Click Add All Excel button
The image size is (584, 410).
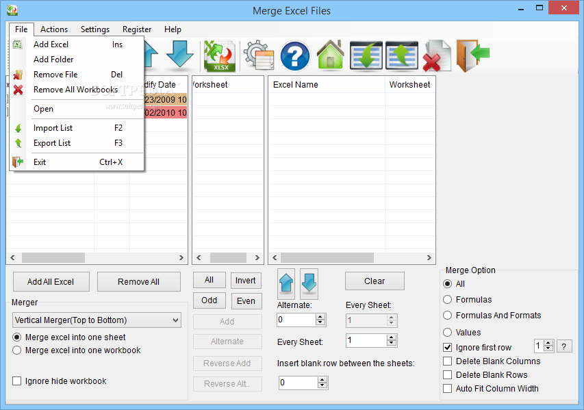tap(51, 282)
